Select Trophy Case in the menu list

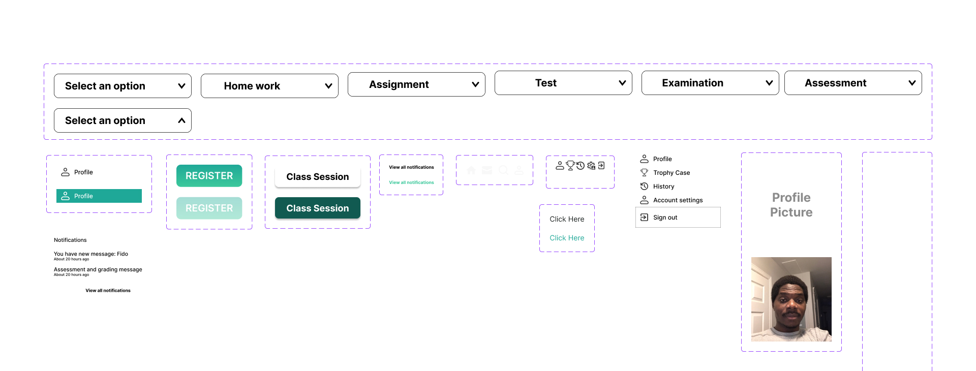(x=671, y=173)
